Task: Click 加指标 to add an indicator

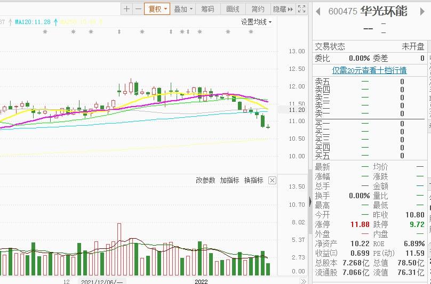Action: click(x=229, y=181)
